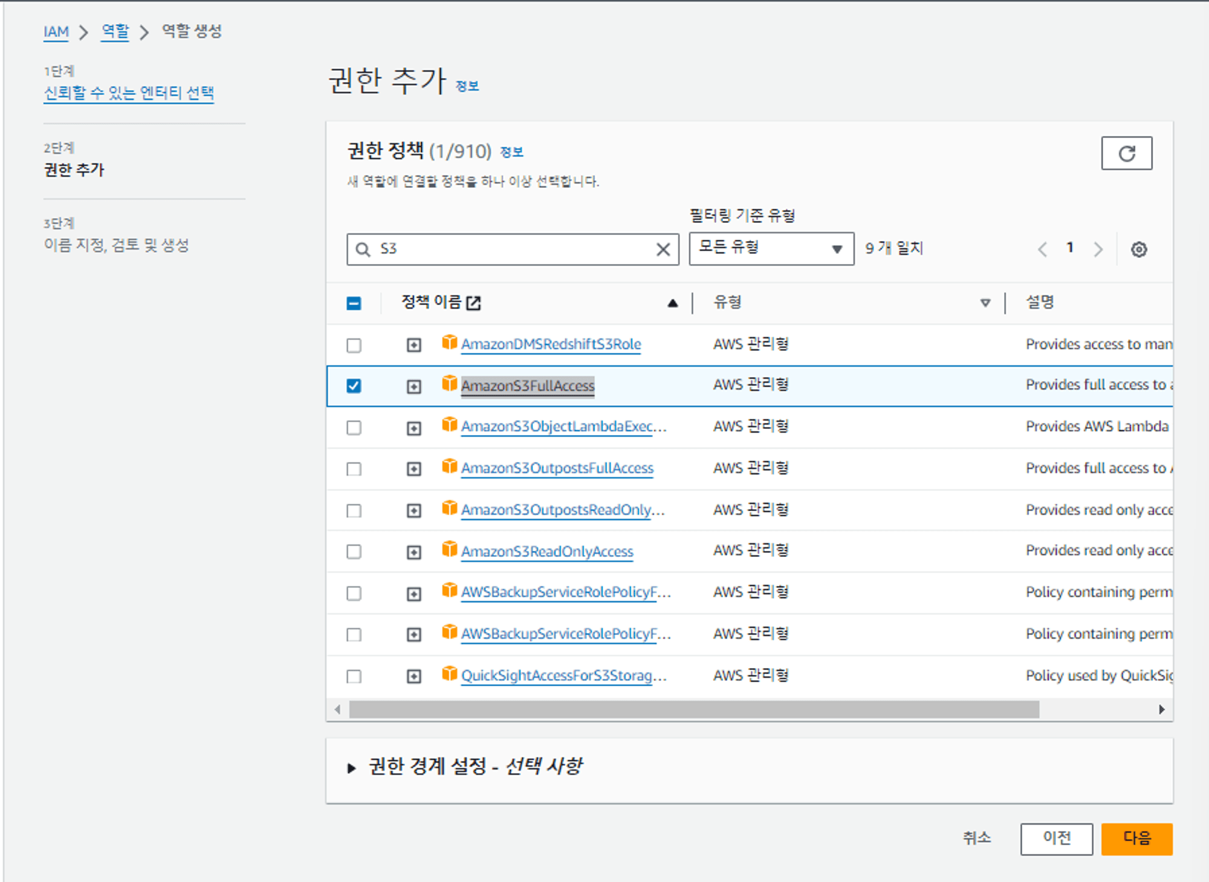Refresh the permission policies list
This screenshot has width=1209, height=882.
tap(1126, 153)
